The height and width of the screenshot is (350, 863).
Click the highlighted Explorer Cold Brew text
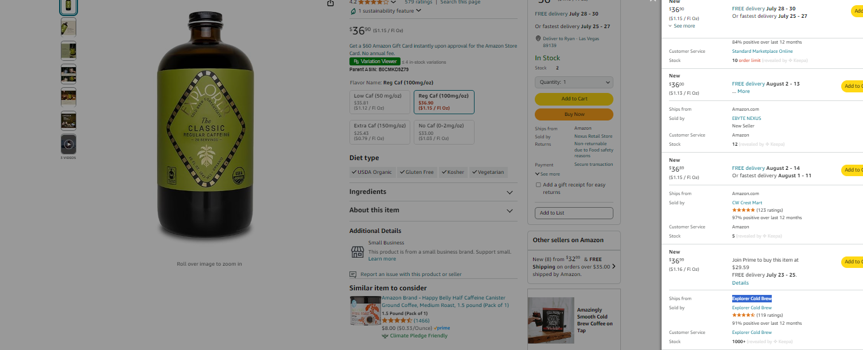(x=752, y=298)
